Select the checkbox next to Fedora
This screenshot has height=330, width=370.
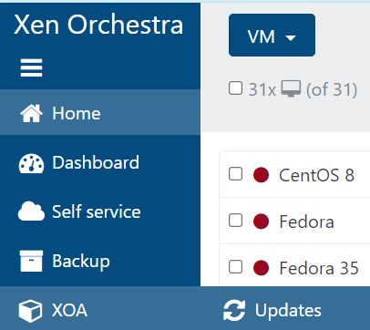[235, 221]
